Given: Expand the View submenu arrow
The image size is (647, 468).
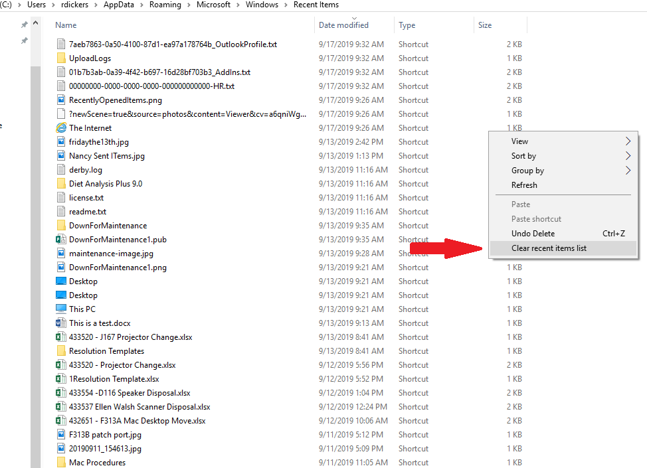Looking at the screenshot, I should pos(628,141).
